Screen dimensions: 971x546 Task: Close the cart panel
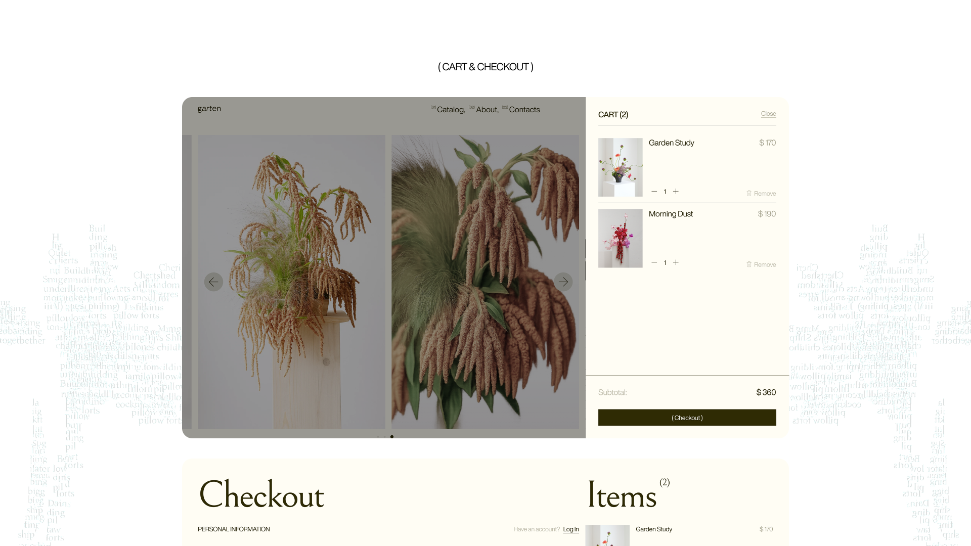point(768,114)
